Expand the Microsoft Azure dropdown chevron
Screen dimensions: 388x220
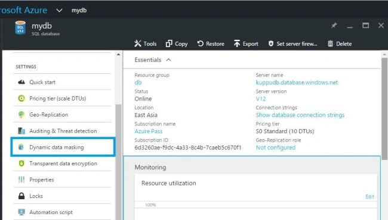click(x=59, y=11)
